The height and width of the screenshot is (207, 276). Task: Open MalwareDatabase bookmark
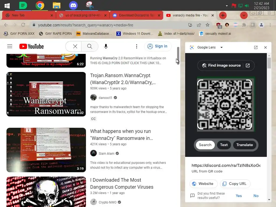[x=94, y=34]
